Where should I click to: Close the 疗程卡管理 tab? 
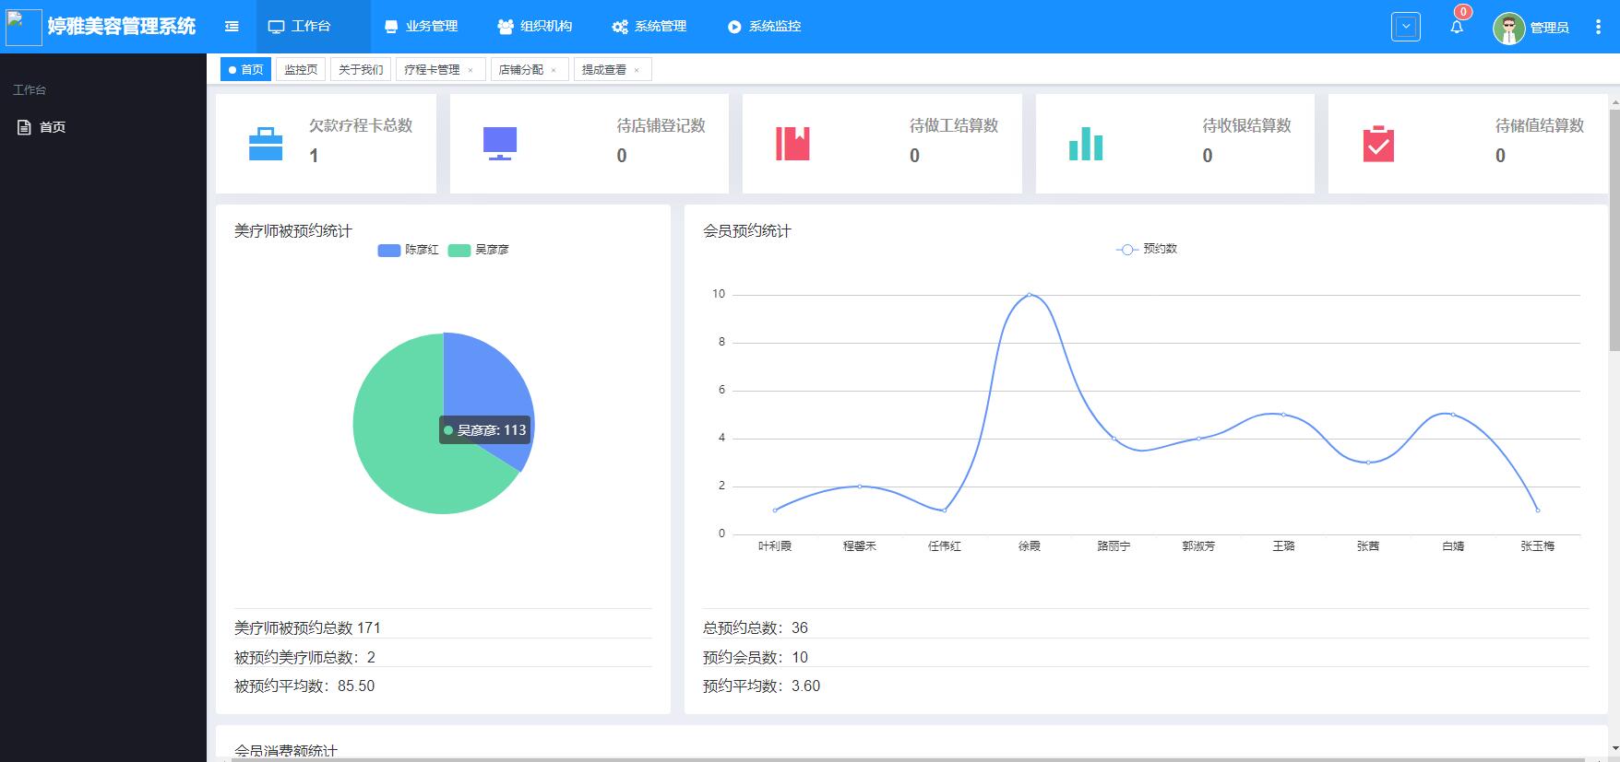pos(471,70)
